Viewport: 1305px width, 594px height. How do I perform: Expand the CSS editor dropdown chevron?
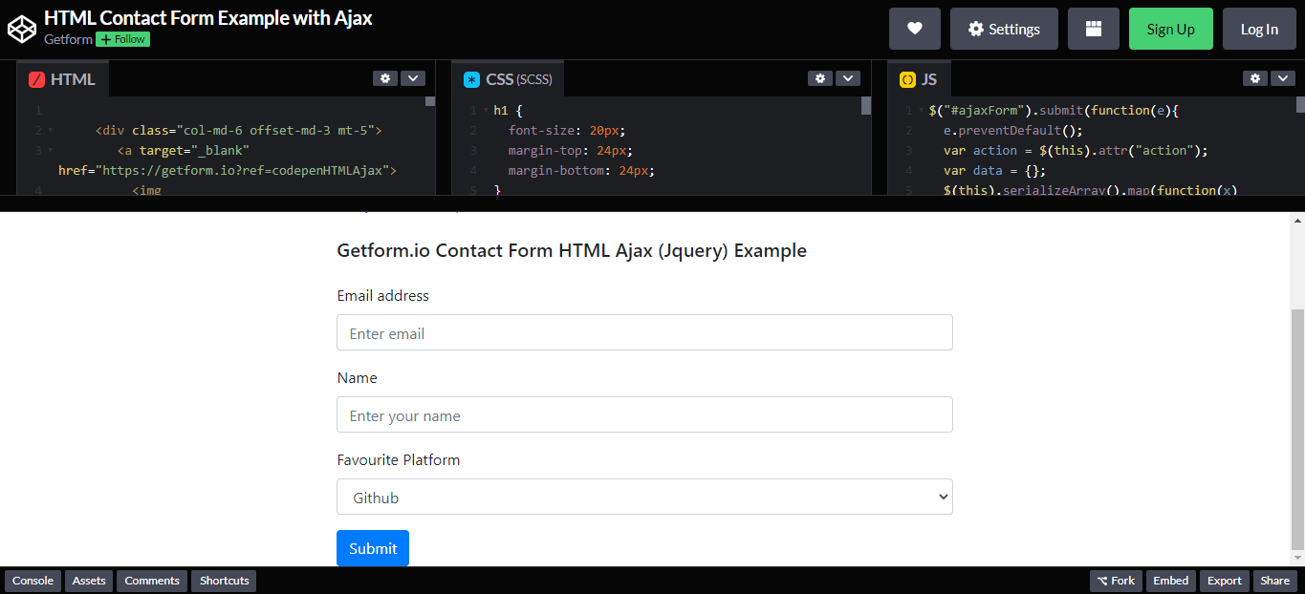(x=847, y=78)
